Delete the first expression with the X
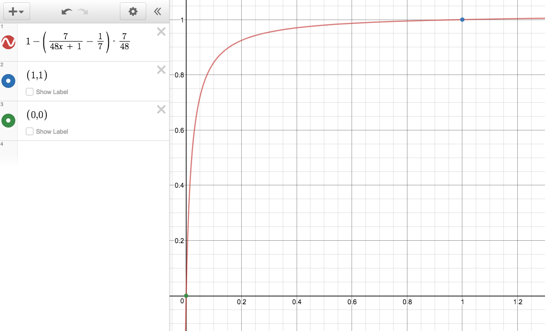This screenshot has height=331, width=545. coord(161,32)
